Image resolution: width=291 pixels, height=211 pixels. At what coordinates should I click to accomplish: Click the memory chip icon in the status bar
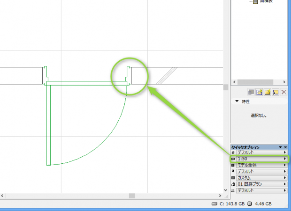click(x=250, y=204)
